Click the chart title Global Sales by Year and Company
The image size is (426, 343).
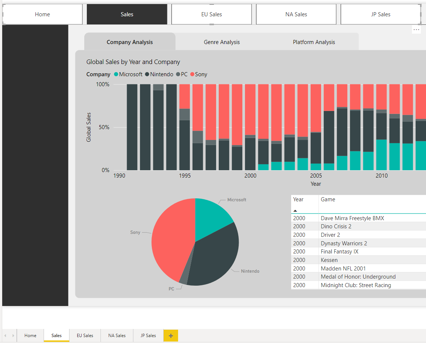[x=133, y=62]
